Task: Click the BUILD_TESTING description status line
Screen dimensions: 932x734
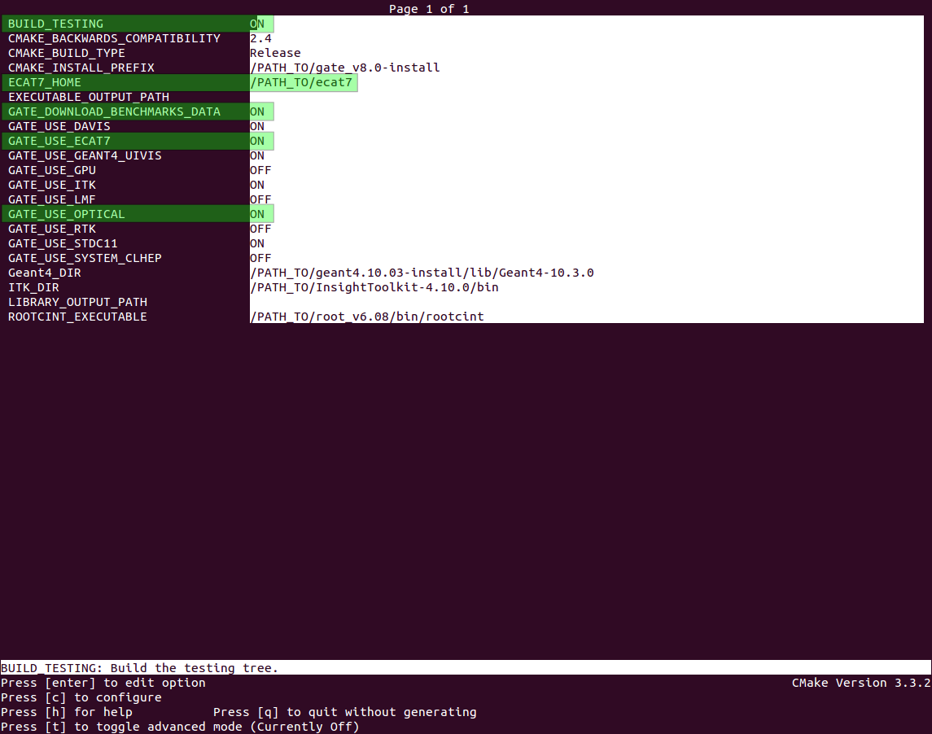Action: click(466, 667)
